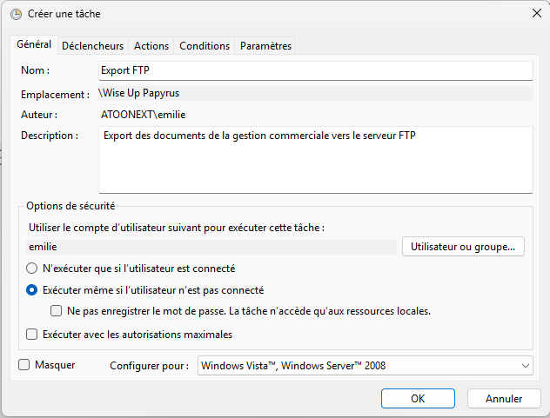Toggle the Masquer checkbox

(24, 365)
